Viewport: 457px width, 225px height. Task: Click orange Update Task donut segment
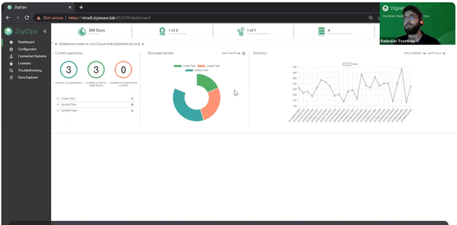tap(212, 103)
